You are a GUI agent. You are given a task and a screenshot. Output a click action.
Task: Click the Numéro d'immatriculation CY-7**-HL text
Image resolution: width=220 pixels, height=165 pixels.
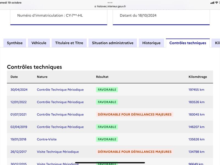point(50,15)
